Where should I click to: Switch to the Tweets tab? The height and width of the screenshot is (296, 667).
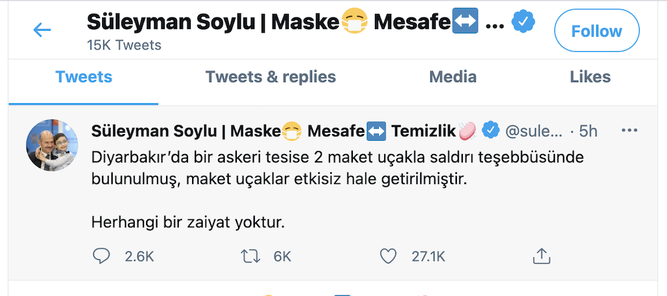coord(83,77)
